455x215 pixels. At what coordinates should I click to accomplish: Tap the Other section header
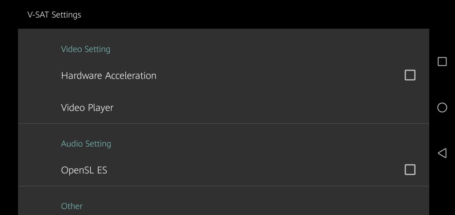click(72, 206)
